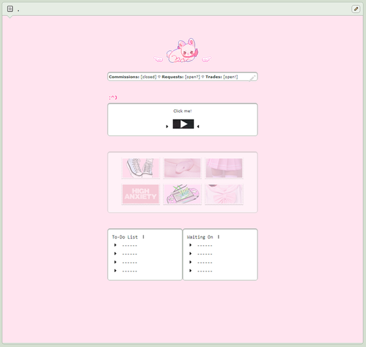This screenshot has height=347, width=366.
Task: Click the Trades: [open!] text
Action: point(222,77)
